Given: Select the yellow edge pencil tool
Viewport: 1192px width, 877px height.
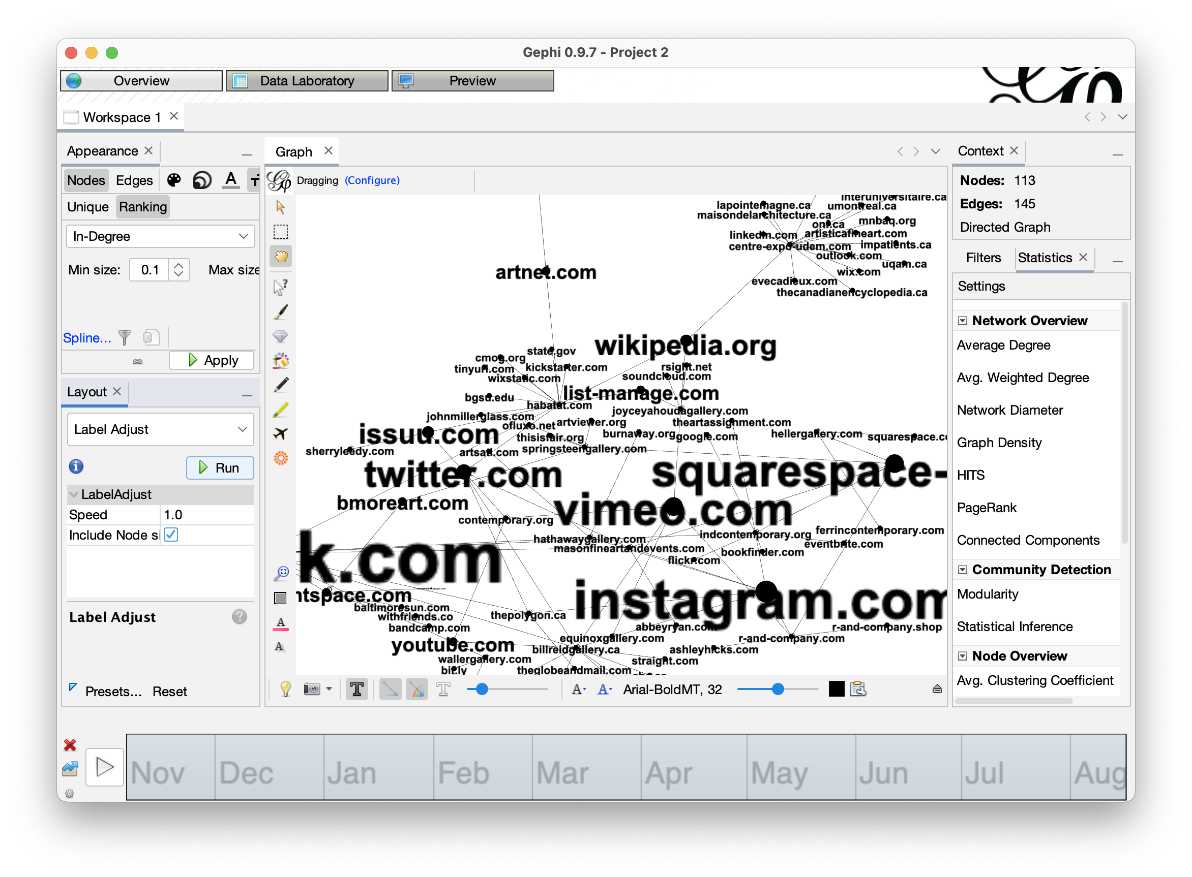Looking at the screenshot, I should (281, 410).
